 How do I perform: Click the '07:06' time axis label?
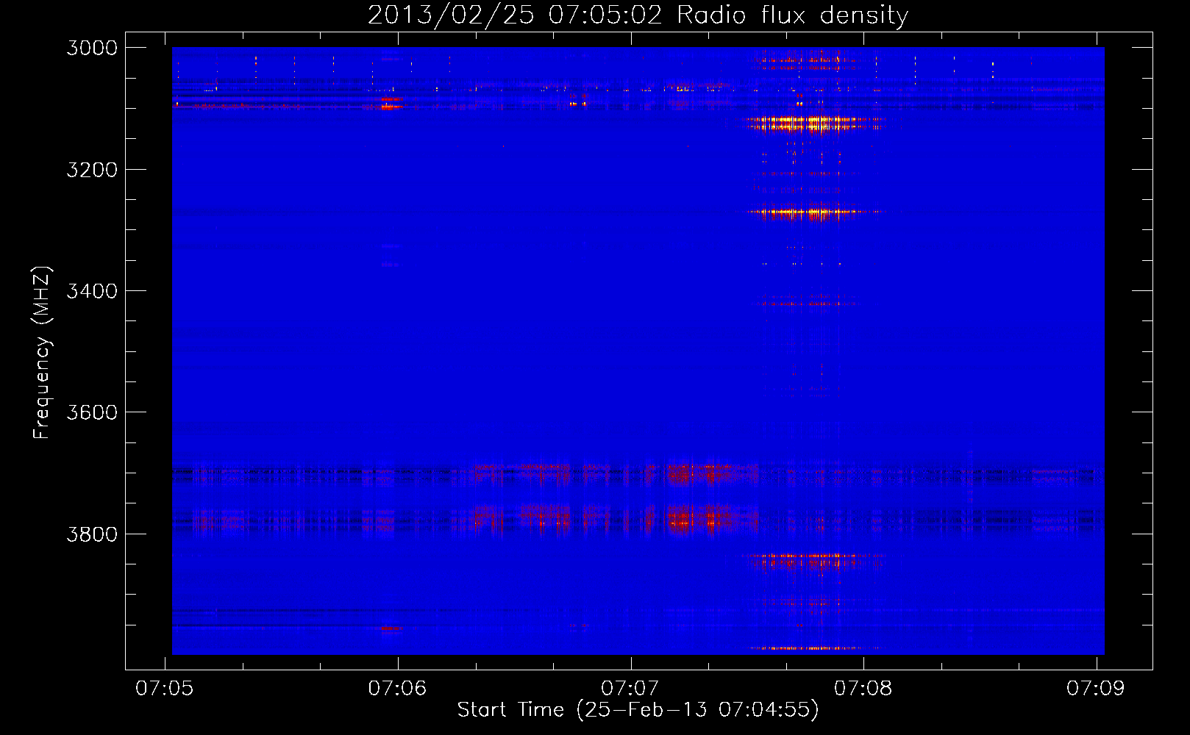point(397,688)
